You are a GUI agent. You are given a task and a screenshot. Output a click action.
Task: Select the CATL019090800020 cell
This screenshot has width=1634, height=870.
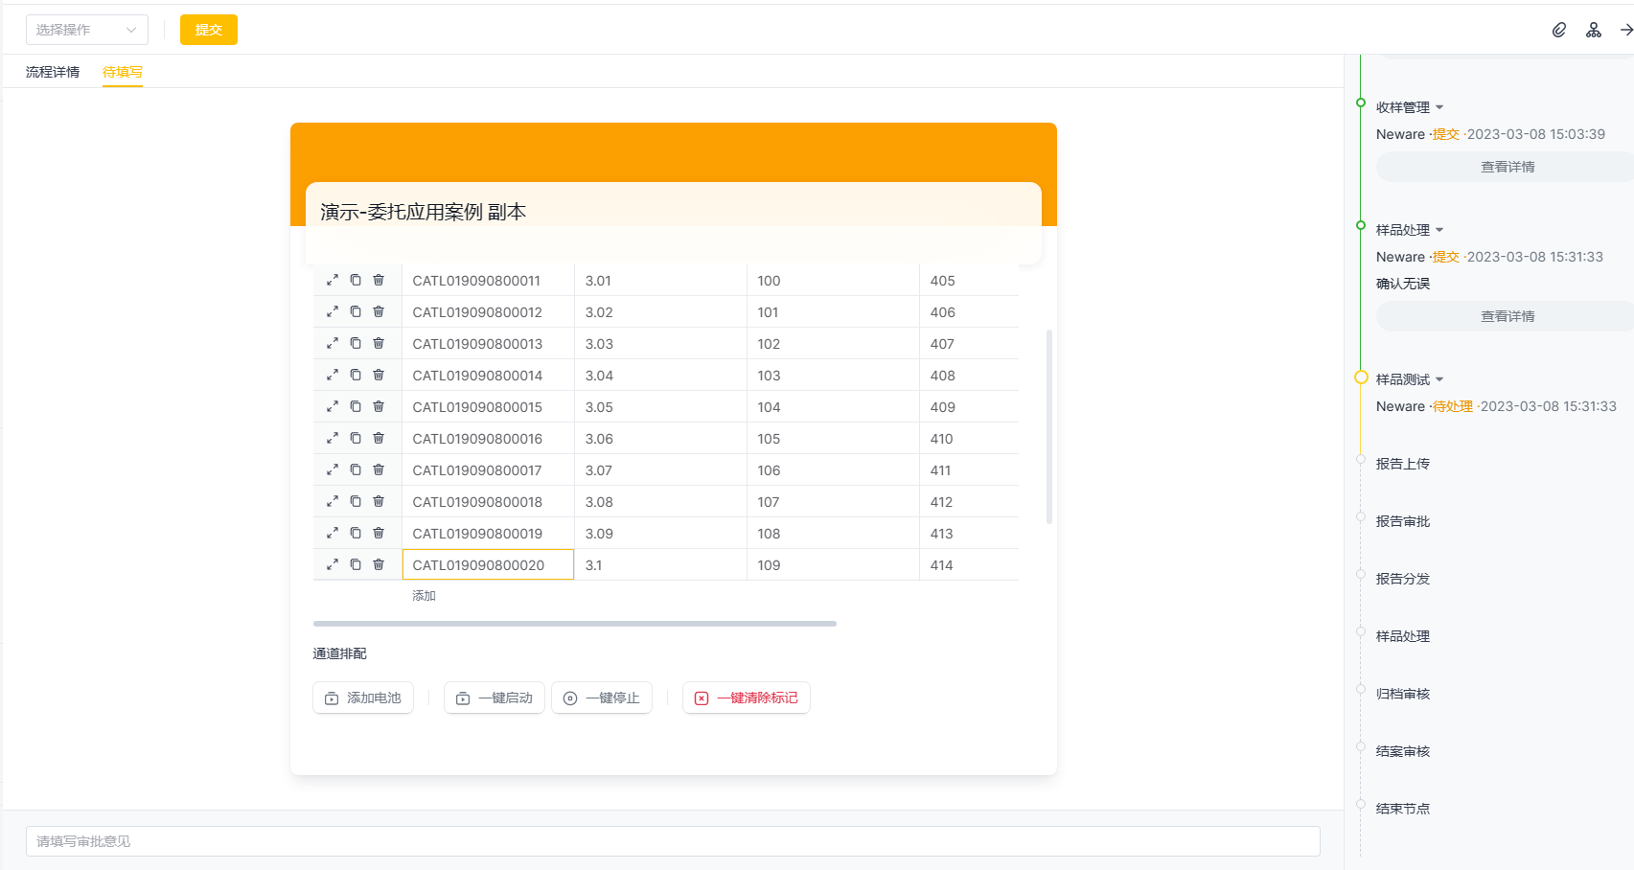pos(488,564)
